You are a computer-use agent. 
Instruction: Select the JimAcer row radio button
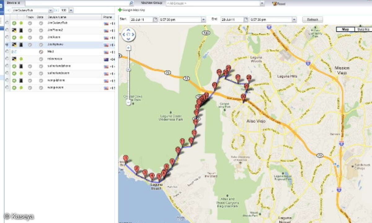click(x=7, y=37)
